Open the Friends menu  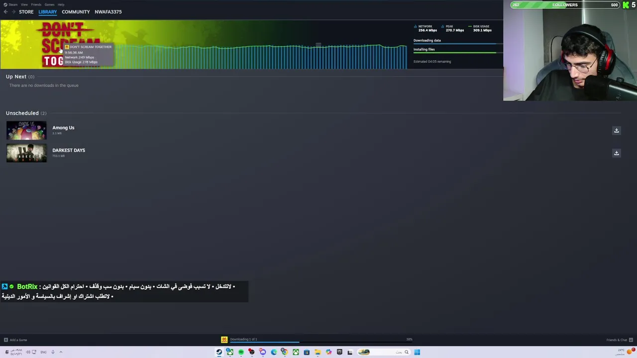36,4
